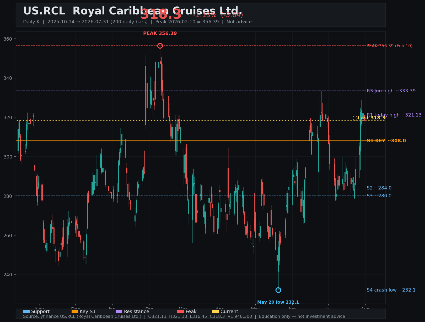Image resolution: width=425 pixels, height=322 pixels.
Task: Click the 'S4 crash low ~232.1' label
Action: pyautogui.click(x=391, y=290)
